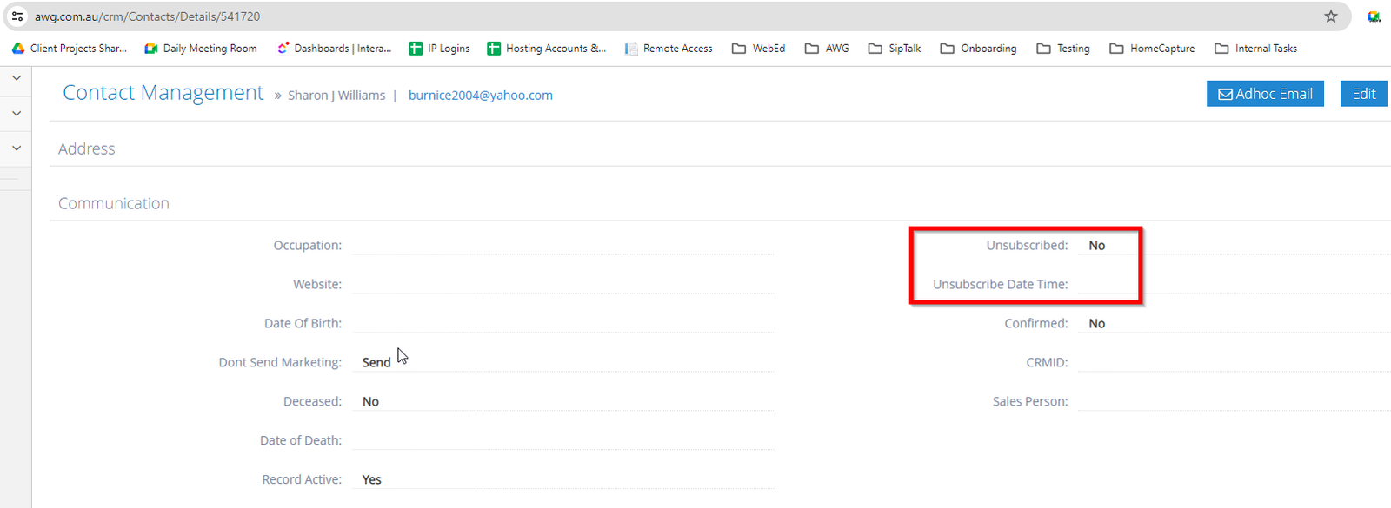Viewport: 1391px width, 508px height.
Task: Open the SipTalk bookmark folder
Action: [895, 49]
